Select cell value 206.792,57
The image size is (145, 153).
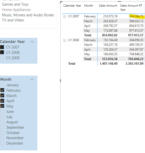tap(110, 26)
